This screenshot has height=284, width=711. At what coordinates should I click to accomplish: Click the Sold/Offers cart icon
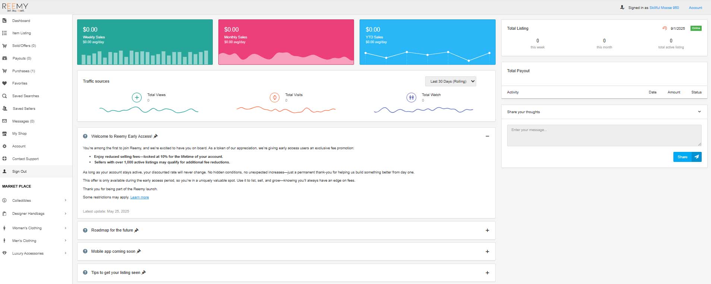click(x=4, y=46)
